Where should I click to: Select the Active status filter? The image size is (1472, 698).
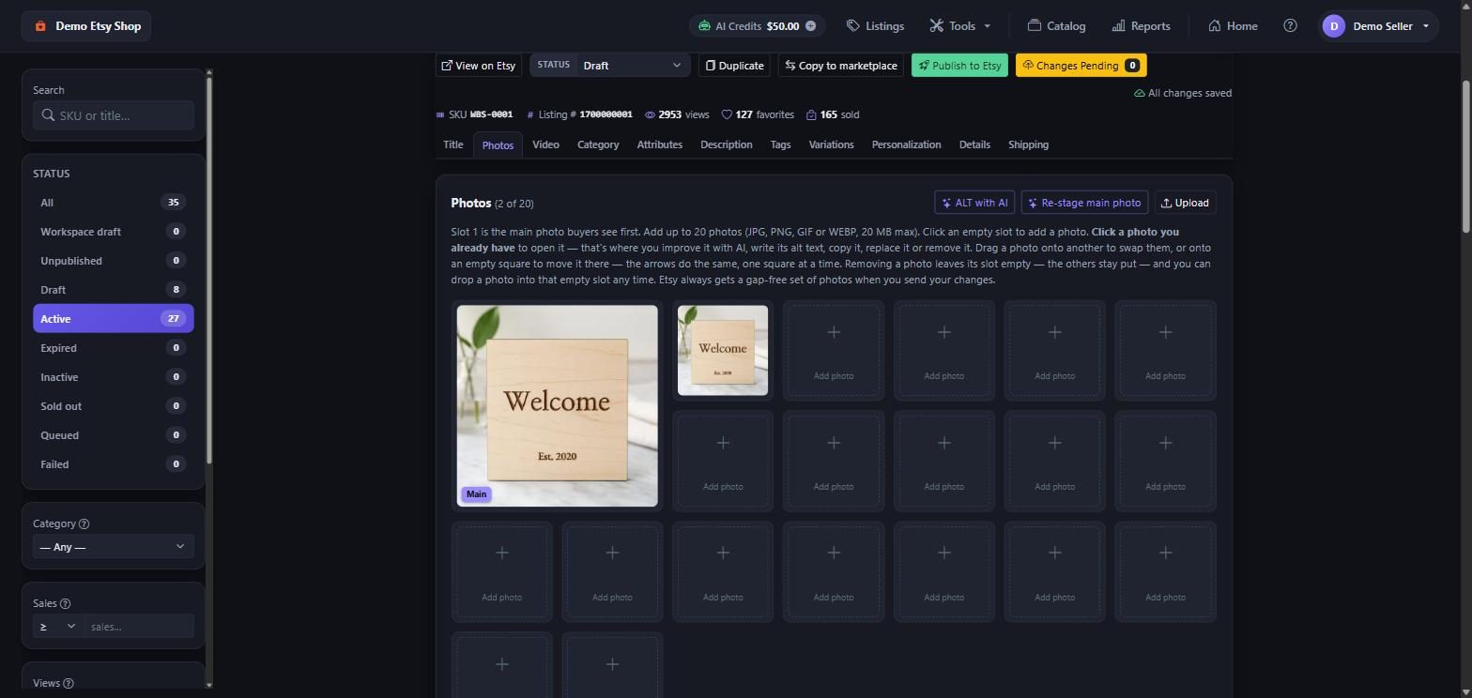pyautogui.click(x=113, y=319)
